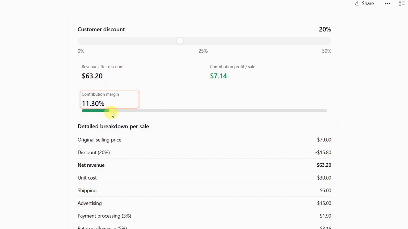Click the Customer discount slider handle
The image size is (408, 229).
coord(180,41)
